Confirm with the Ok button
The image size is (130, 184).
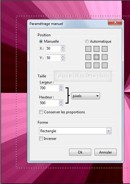pyautogui.click(x=80, y=152)
